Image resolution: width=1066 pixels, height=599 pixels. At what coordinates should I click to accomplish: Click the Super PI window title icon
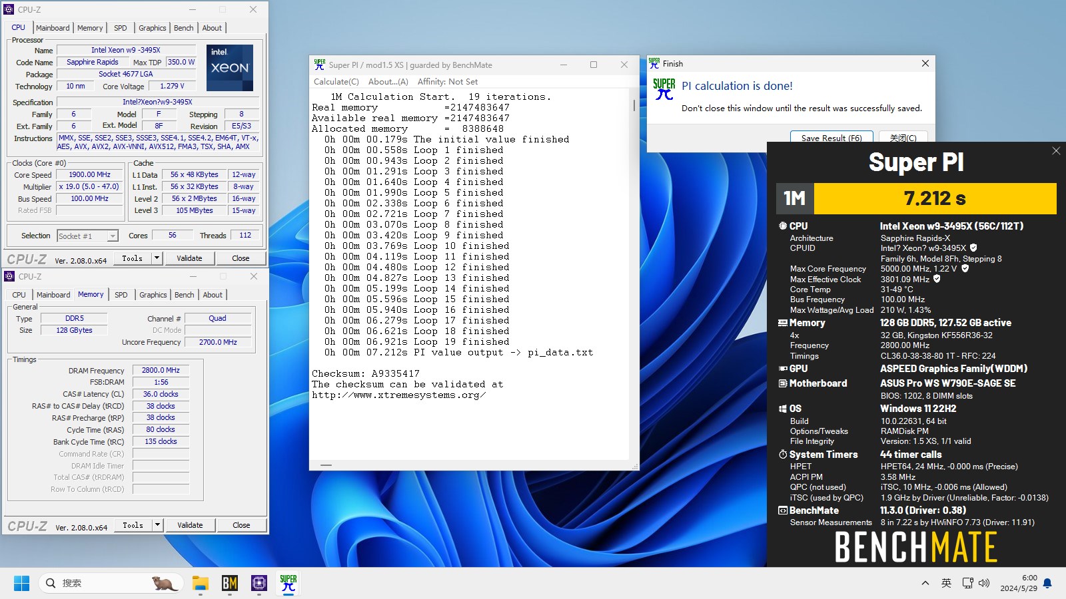320,65
